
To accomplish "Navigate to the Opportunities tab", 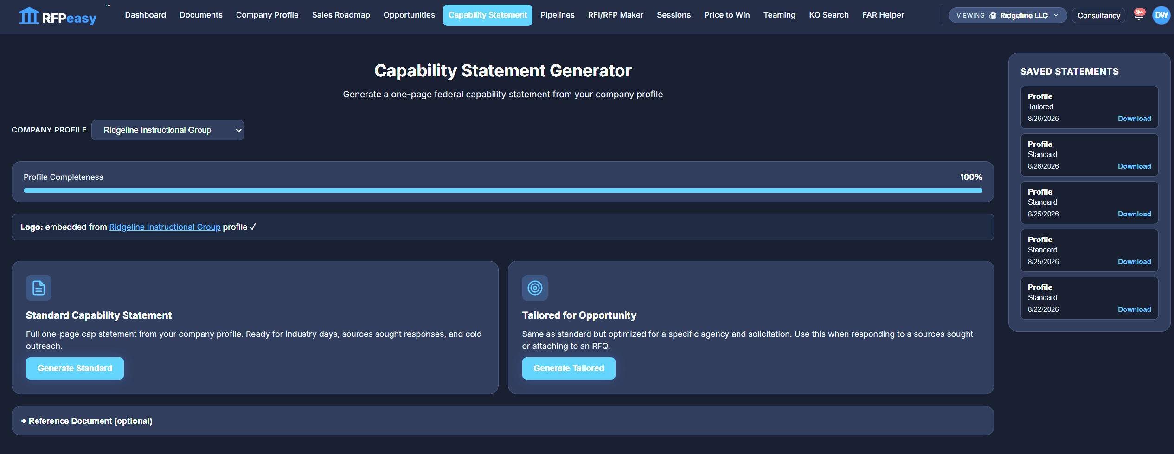I will [x=409, y=15].
